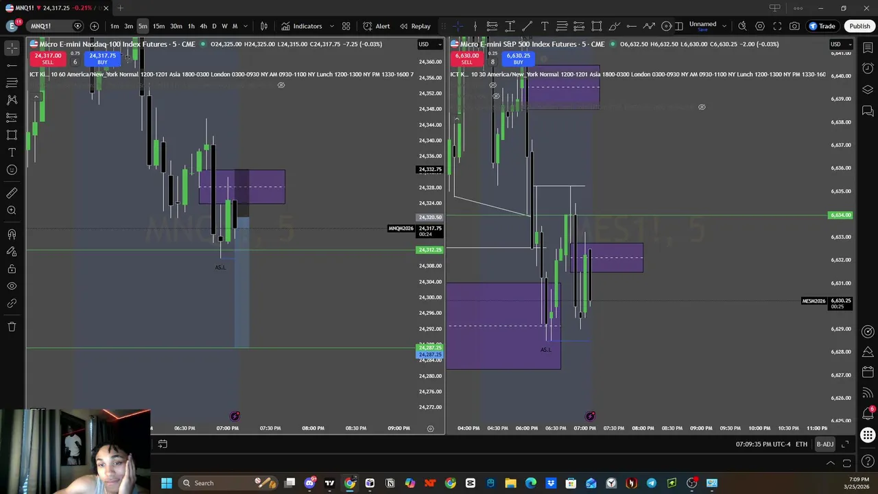Open the date range calendar icon
The image size is (878, 494).
(163, 444)
